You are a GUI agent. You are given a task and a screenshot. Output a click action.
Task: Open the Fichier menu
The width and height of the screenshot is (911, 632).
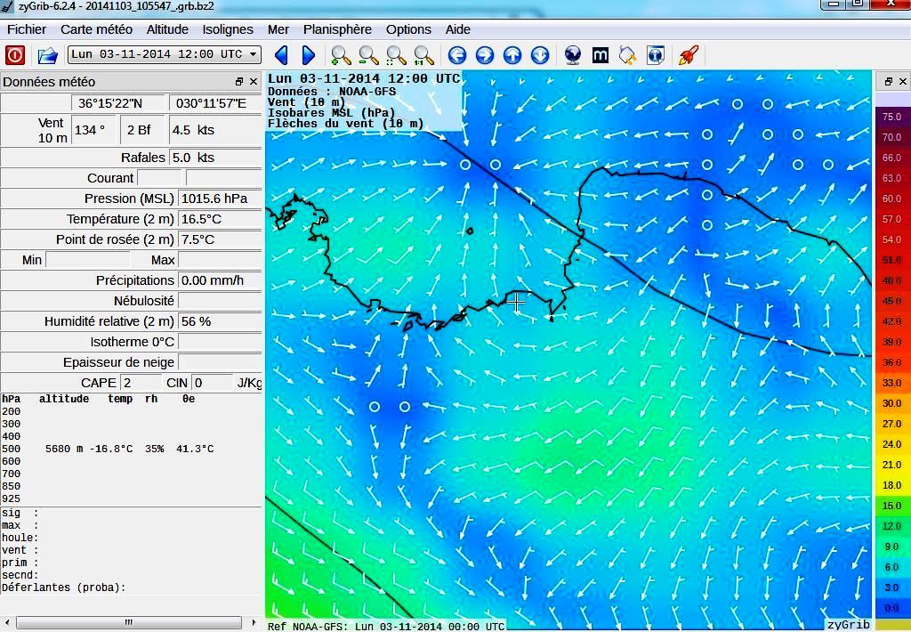tap(27, 29)
